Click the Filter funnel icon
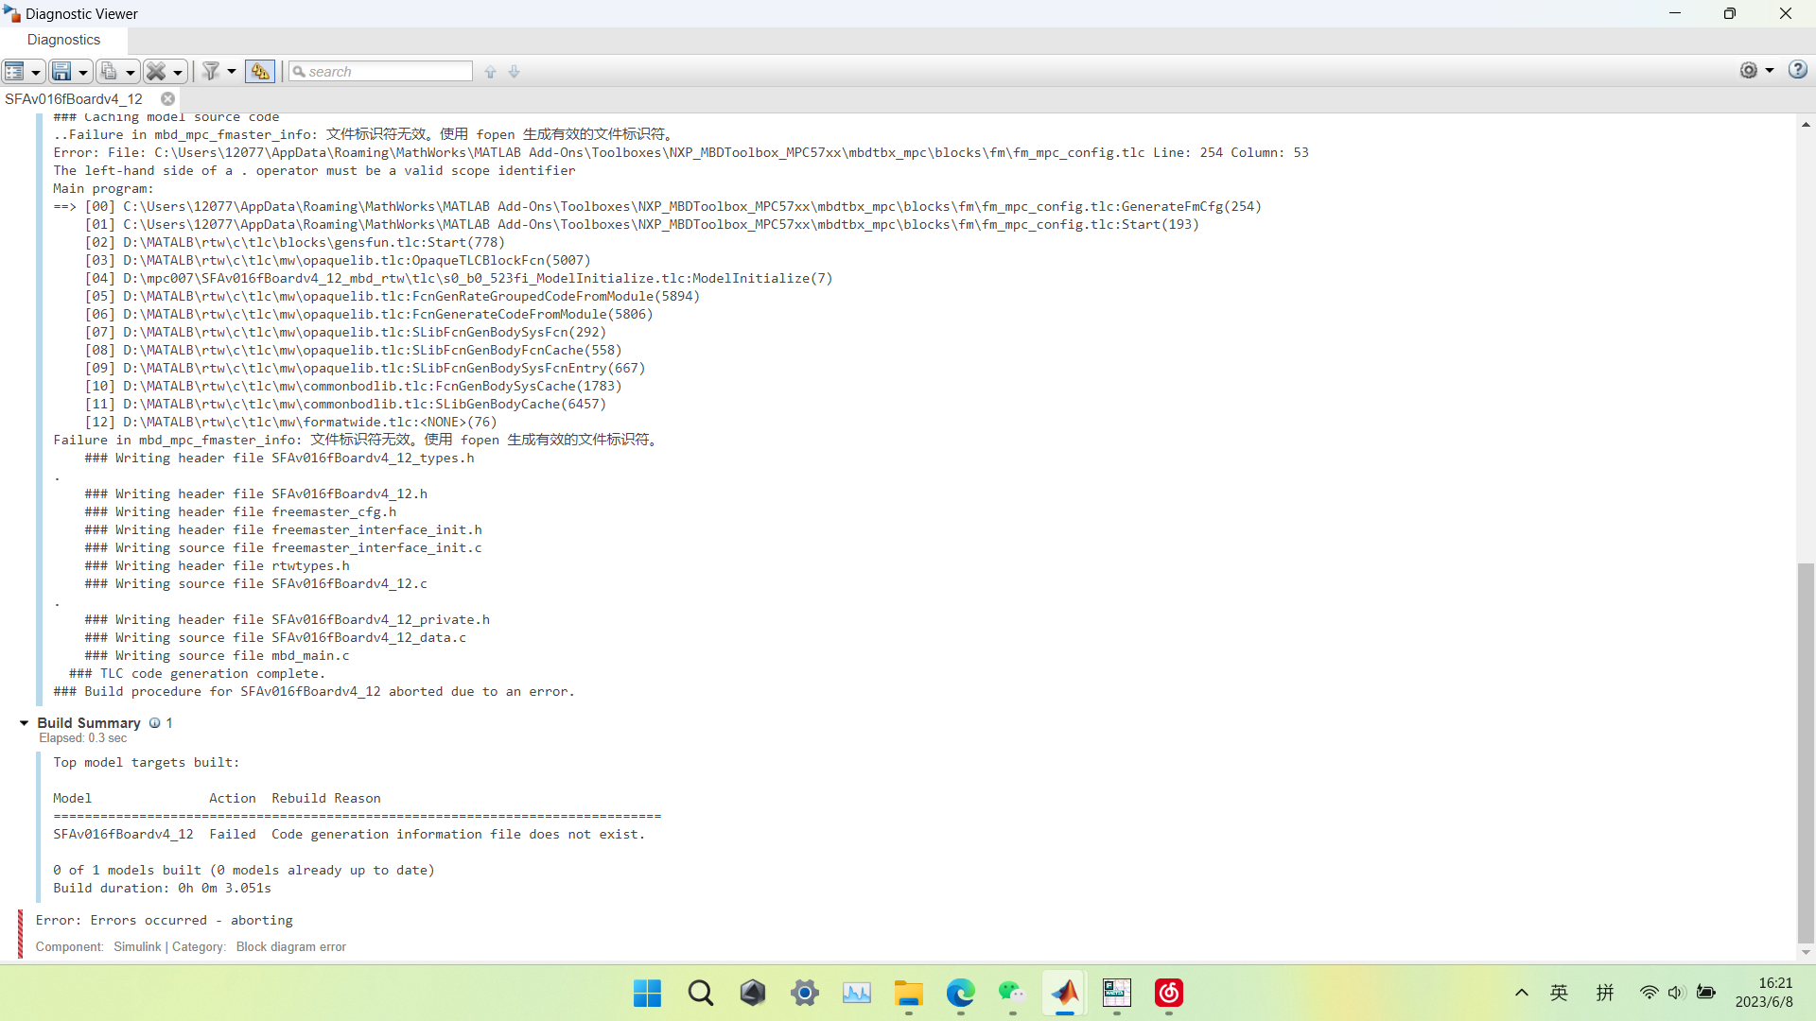Image resolution: width=1816 pixels, height=1021 pixels. (211, 72)
